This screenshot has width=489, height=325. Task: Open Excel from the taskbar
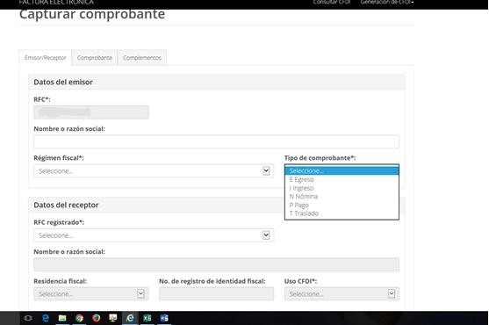coord(147,318)
